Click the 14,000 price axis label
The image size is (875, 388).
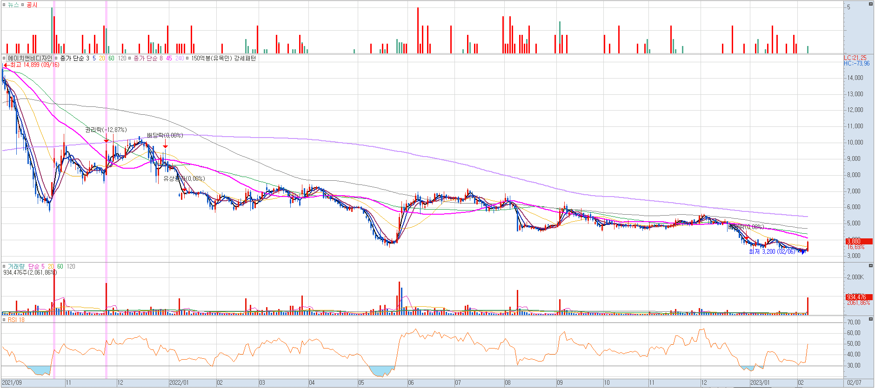[855, 78]
